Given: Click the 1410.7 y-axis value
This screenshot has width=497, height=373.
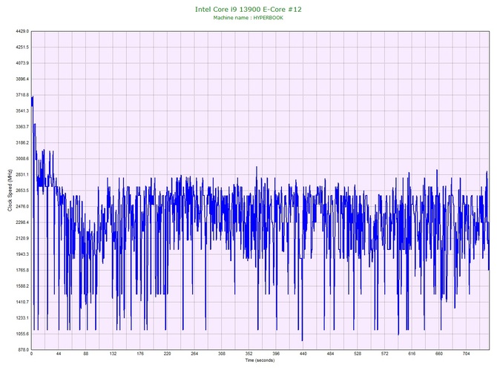Looking at the screenshot, I should coord(22,302).
